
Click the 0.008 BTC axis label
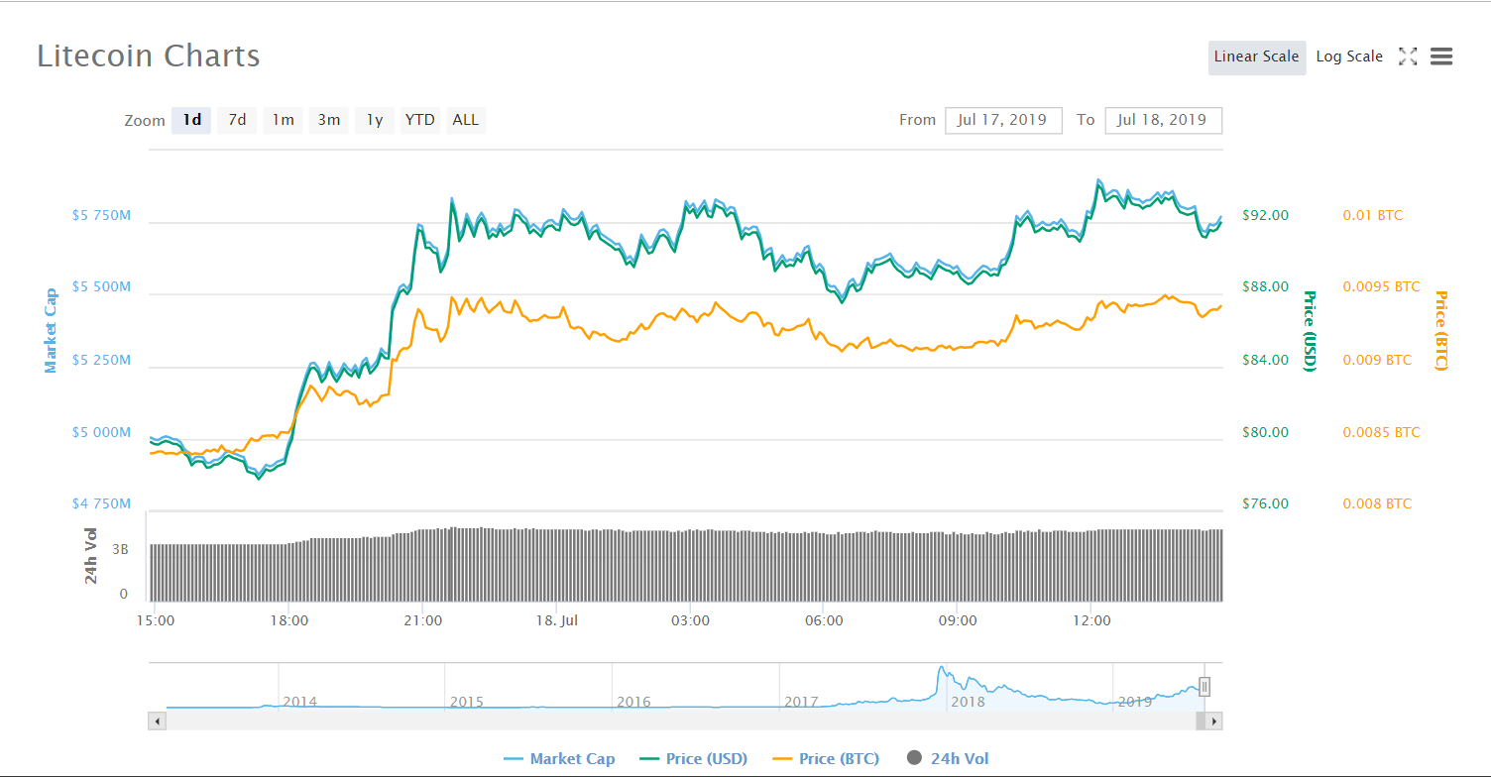click(1377, 504)
